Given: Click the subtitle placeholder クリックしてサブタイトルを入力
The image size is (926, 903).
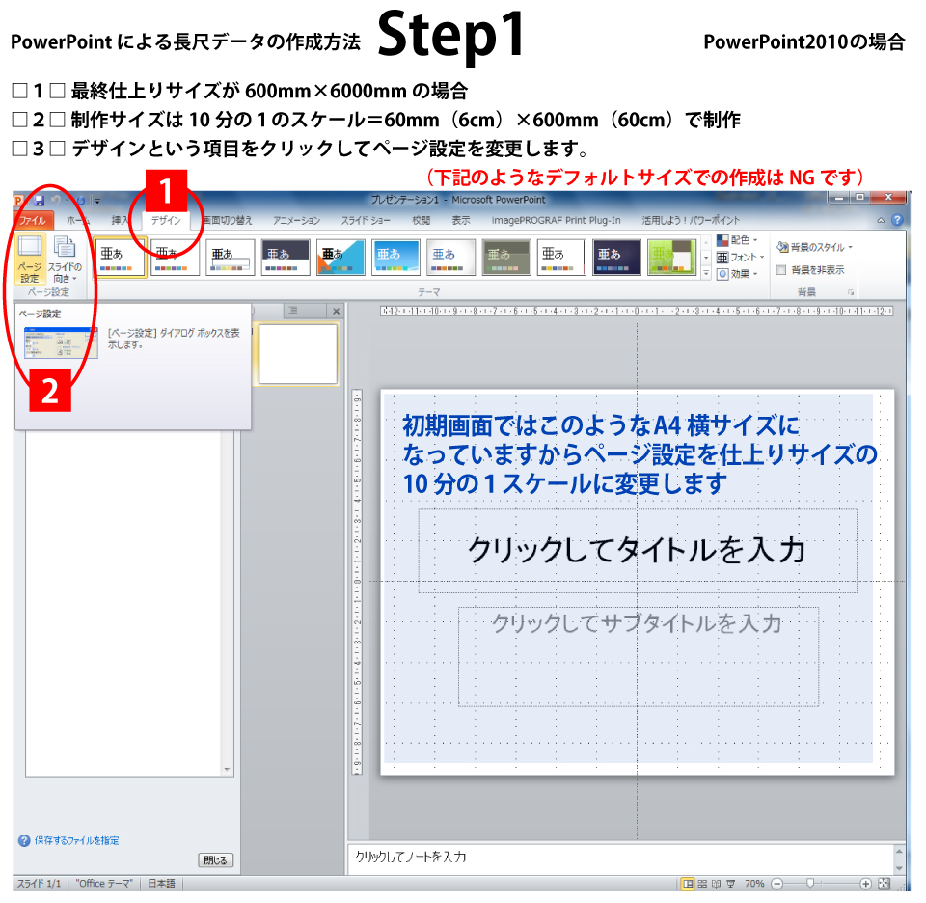Looking at the screenshot, I should coord(639,656).
